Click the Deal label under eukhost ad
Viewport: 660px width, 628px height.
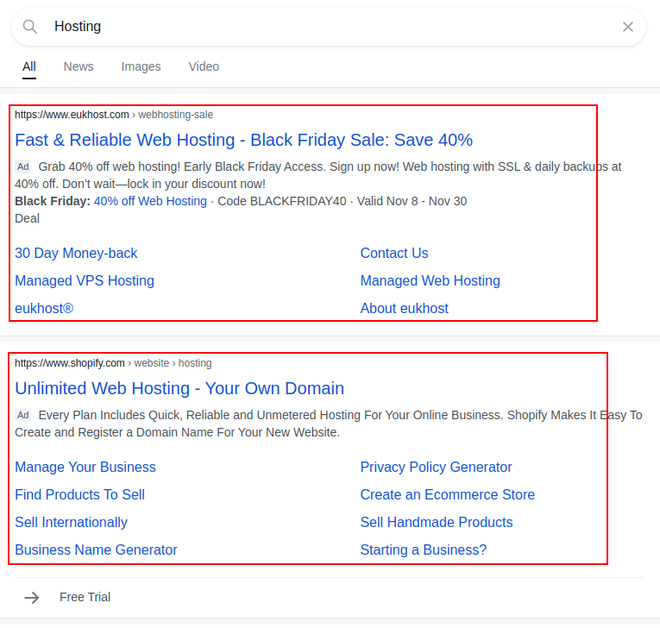click(x=27, y=218)
